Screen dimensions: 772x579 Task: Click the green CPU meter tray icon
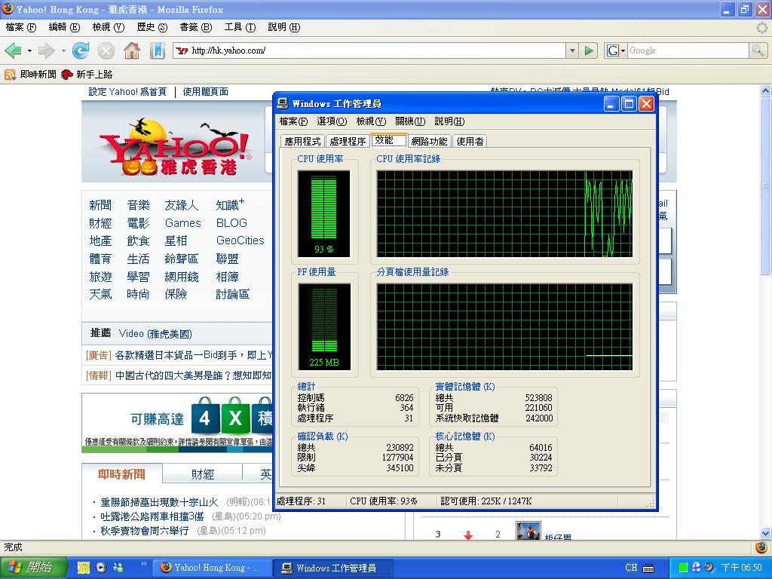pyautogui.click(x=683, y=568)
